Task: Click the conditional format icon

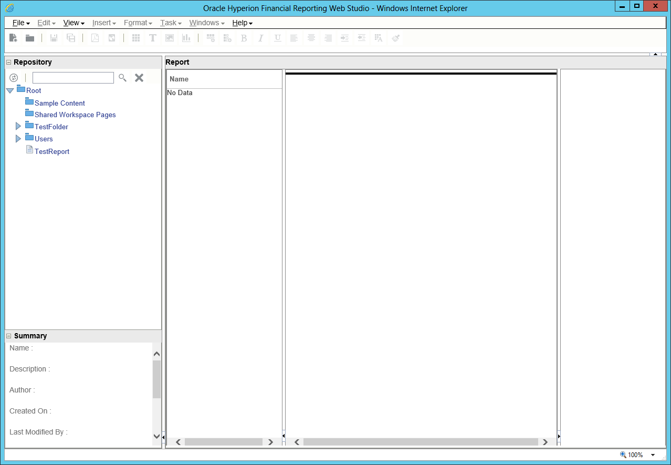Action: tap(379, 38)
